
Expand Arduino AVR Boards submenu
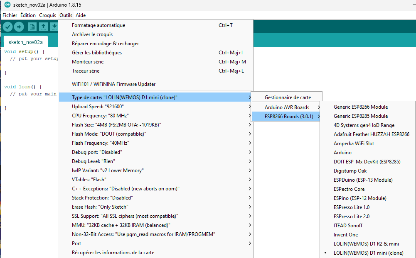286,107
